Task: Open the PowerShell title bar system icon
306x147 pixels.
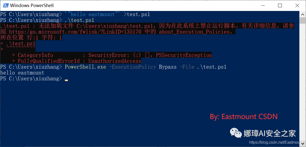Action: 6,5
